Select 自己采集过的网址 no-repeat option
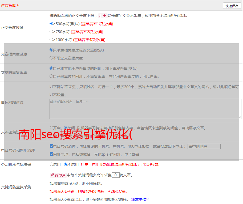Image resolution: width=243 pixels, height=204 pixels. (51, 76)
